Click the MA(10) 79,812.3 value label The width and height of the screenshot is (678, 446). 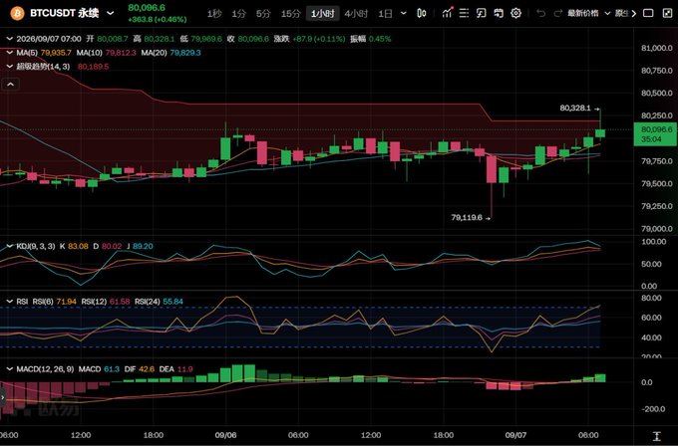coord(121,53)
